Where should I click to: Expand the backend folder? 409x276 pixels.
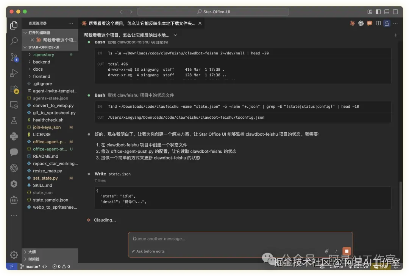[50, 62]
